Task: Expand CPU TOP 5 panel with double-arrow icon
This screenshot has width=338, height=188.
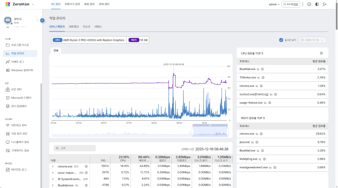Action: [x=321, y=53]
